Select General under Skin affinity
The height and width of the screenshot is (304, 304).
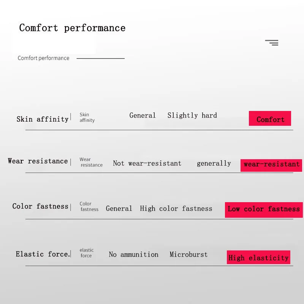click(142, 116)
